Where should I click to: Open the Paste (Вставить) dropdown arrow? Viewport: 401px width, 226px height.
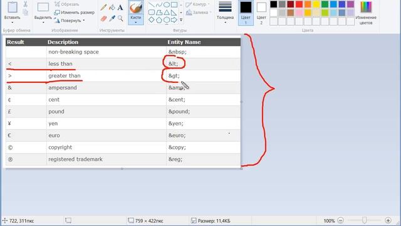click(x=13, y=23)
